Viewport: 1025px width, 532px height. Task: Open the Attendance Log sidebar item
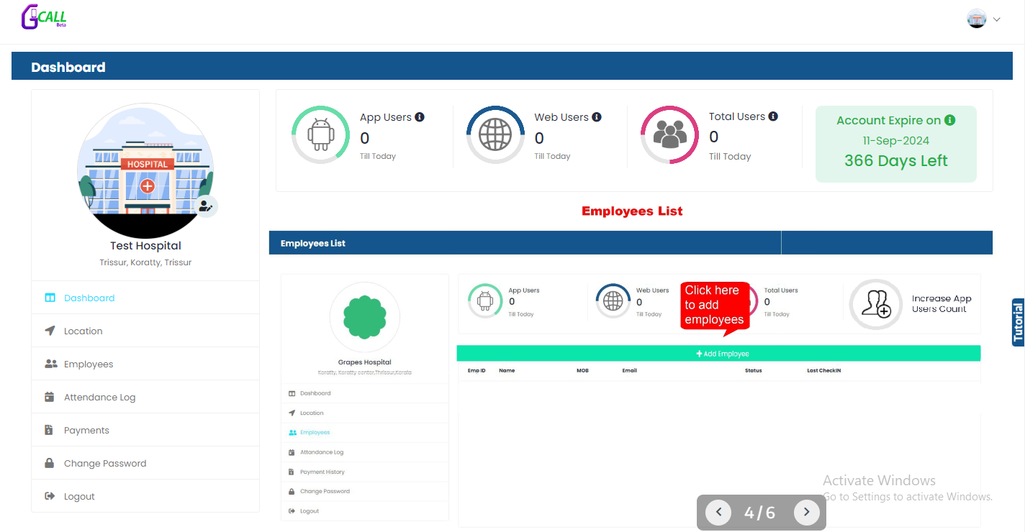[145, 397]
